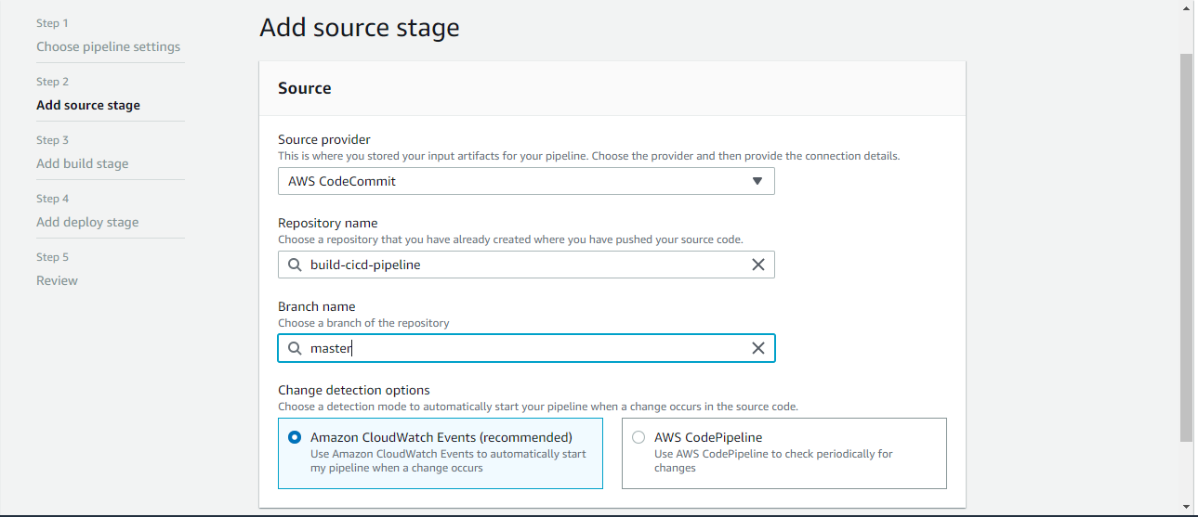This screenshot has height=517, width=1198.
Task: Click the 'Step 3' label in sidebar
Action: click(x=53, y=140)
